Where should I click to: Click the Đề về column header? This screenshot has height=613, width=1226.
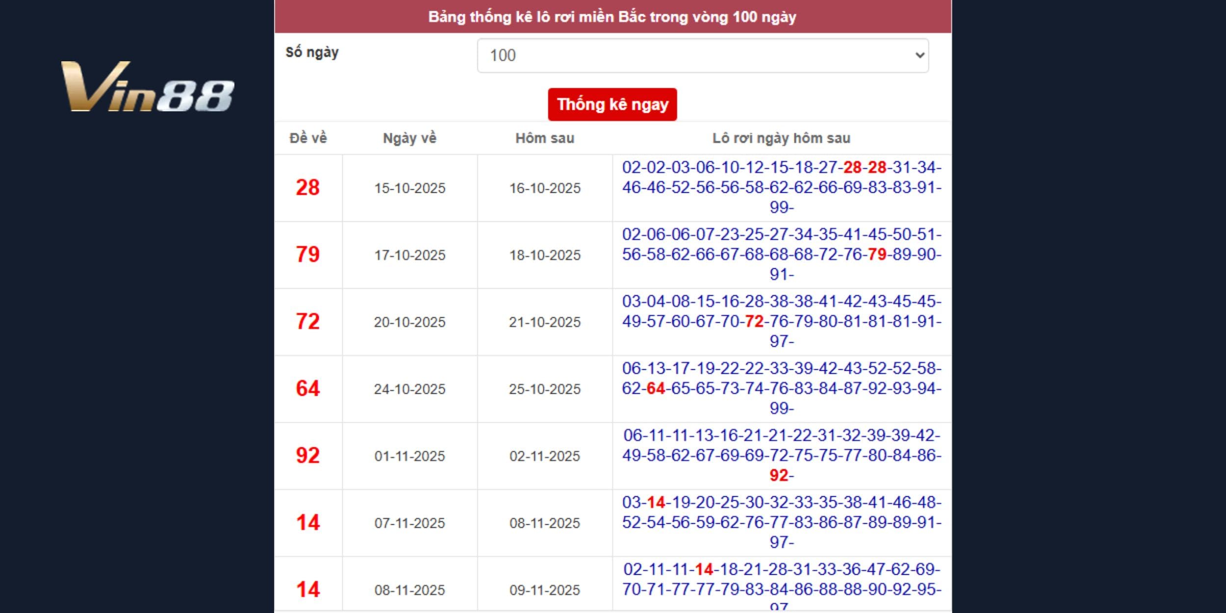[308, 138]
